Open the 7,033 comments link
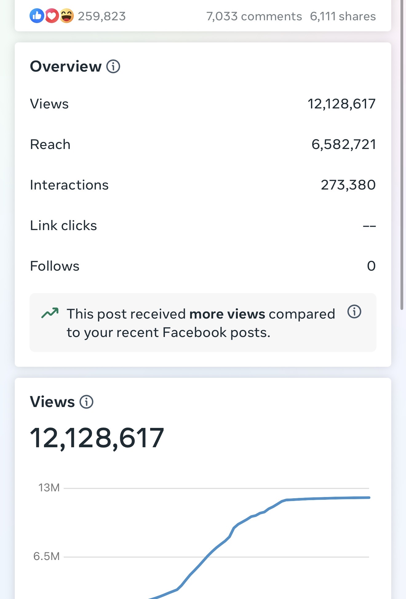This screenshot has width=406, height=599. (x=254, y=16)
